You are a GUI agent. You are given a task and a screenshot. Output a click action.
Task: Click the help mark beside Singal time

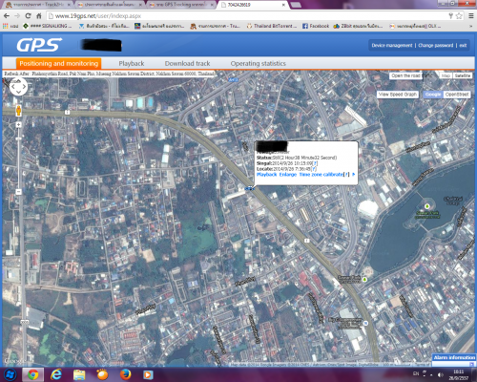tap(315, 163)
